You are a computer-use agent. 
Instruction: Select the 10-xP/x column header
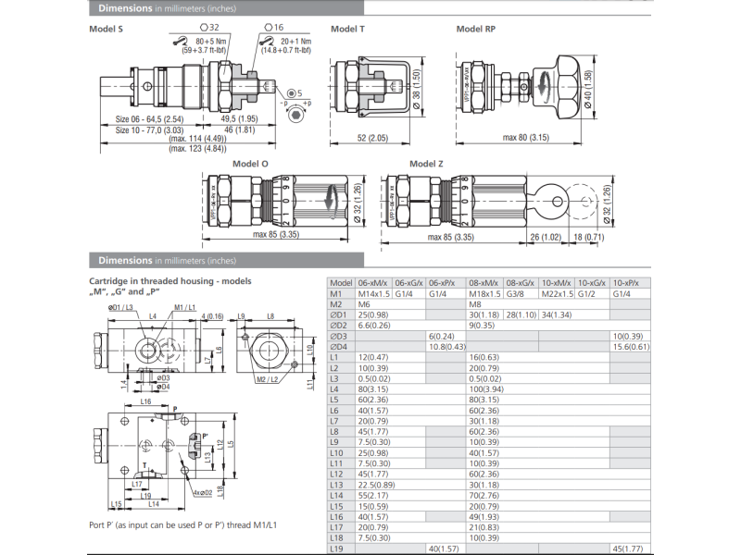(x=631, y=283)
